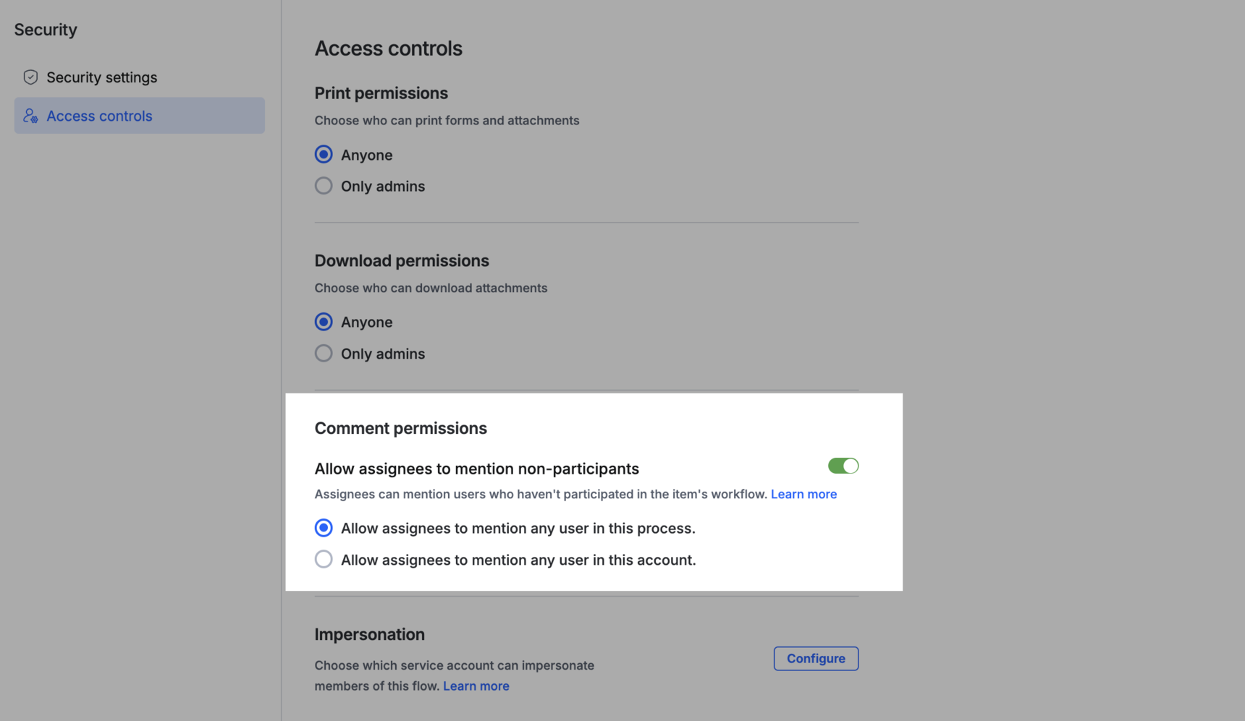Click the Access controls page title
The height and width of the screenshot is (721, 1245).
click(x=388, y=48)
